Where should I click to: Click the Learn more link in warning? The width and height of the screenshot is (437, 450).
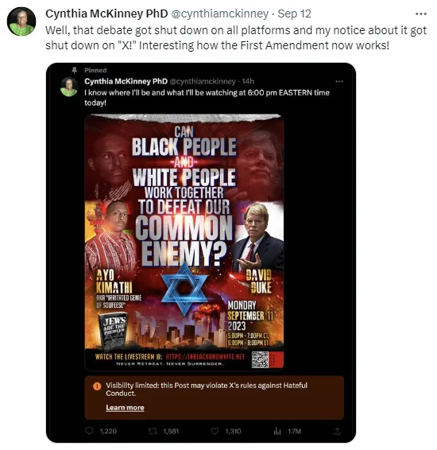[125, 408]
